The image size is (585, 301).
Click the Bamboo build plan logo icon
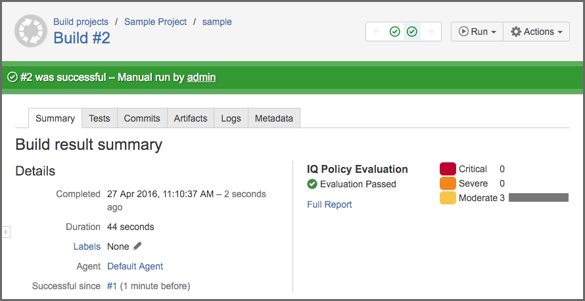tap(31, 31)
